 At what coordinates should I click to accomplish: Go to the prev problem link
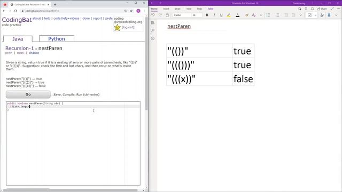9,53
